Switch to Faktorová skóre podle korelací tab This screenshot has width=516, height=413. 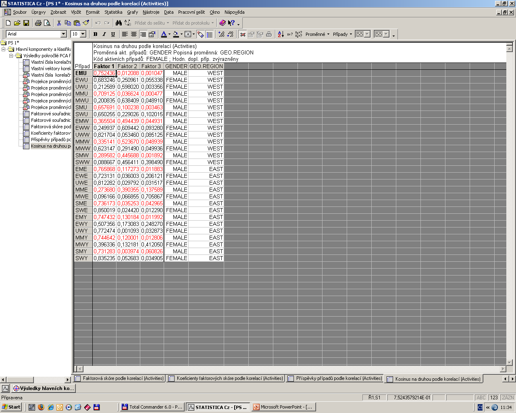(x=119, y=378)
